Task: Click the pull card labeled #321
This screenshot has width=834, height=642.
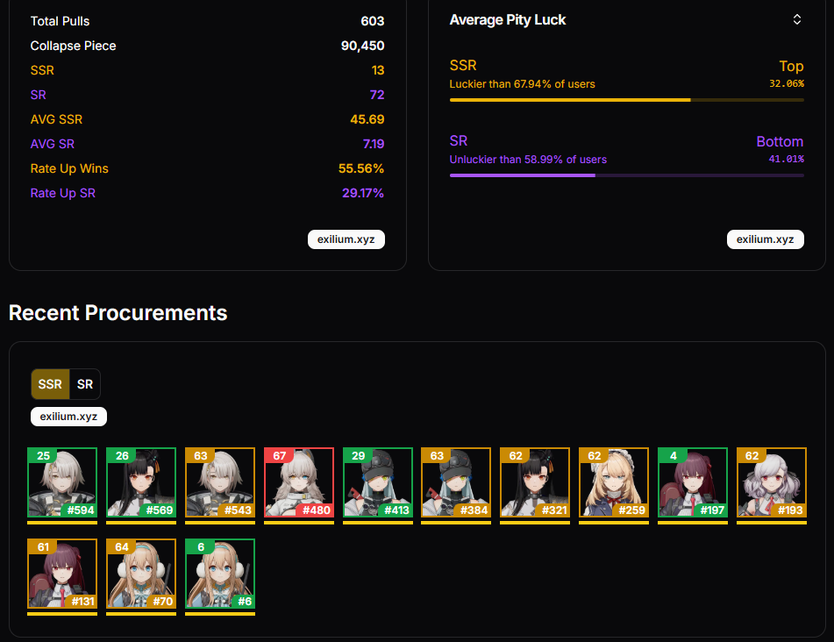Action: [x=535, y=482]
